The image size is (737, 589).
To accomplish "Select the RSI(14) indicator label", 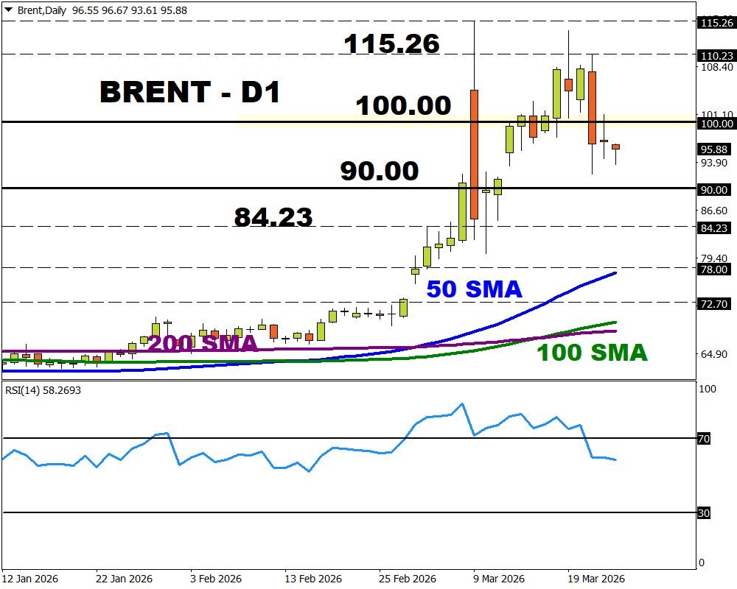I will (x=43, y=390).
